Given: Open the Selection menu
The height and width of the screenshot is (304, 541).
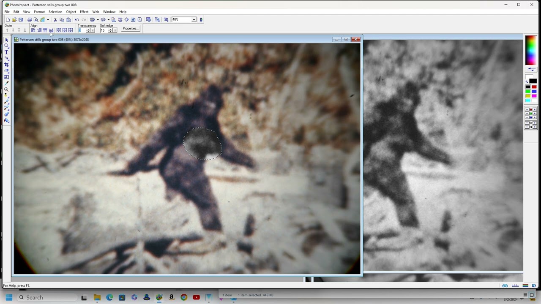Looking at the screenshot, I should click(55, 12).
